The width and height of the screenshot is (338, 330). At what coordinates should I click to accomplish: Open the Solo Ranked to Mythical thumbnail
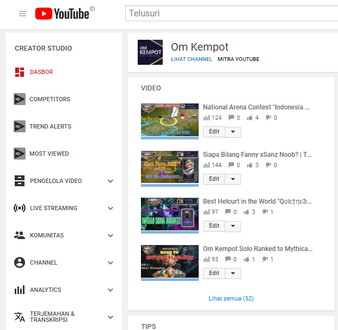pos(170,261)
